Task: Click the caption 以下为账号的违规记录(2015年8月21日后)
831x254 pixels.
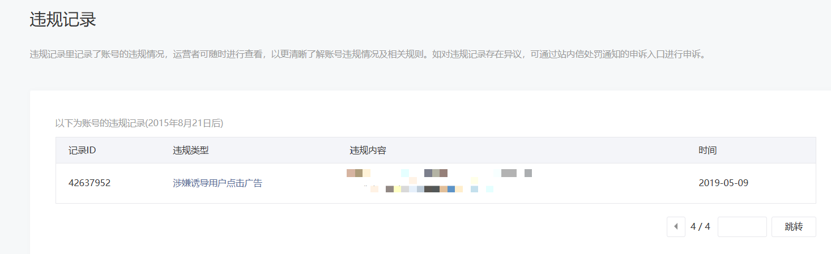Action: click(139, 123)
